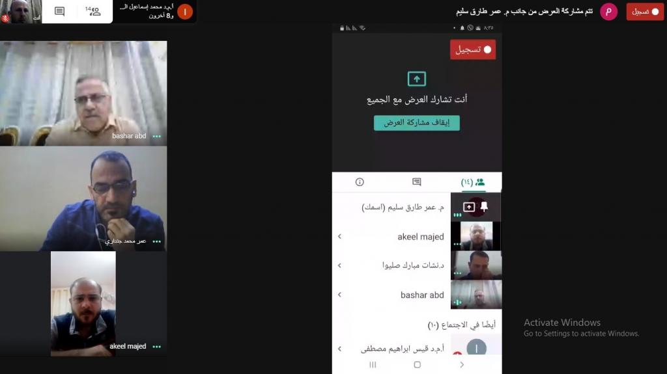Click the present-screen icon above sharing message

pyautogui.click(x=416, y=79)
